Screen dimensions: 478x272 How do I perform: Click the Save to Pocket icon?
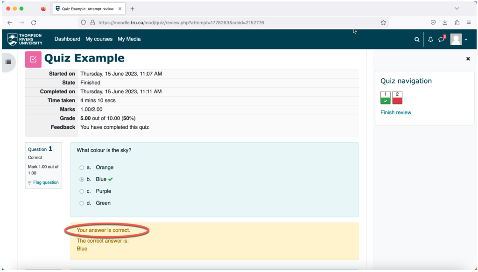tap(433, 22)
